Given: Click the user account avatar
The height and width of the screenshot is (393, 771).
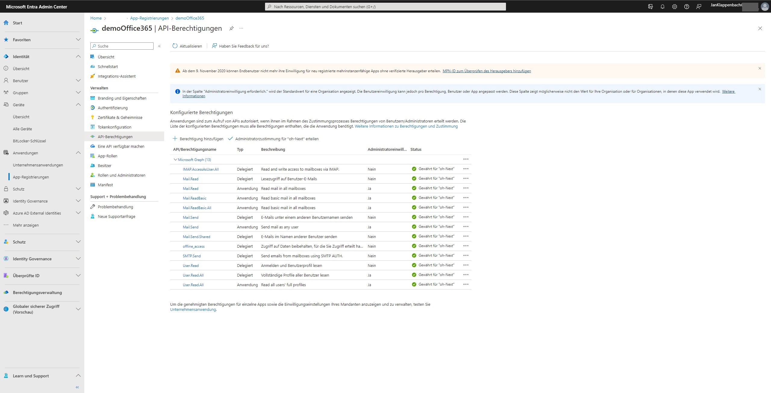Looking at the screenshot, I should point(764,7).
